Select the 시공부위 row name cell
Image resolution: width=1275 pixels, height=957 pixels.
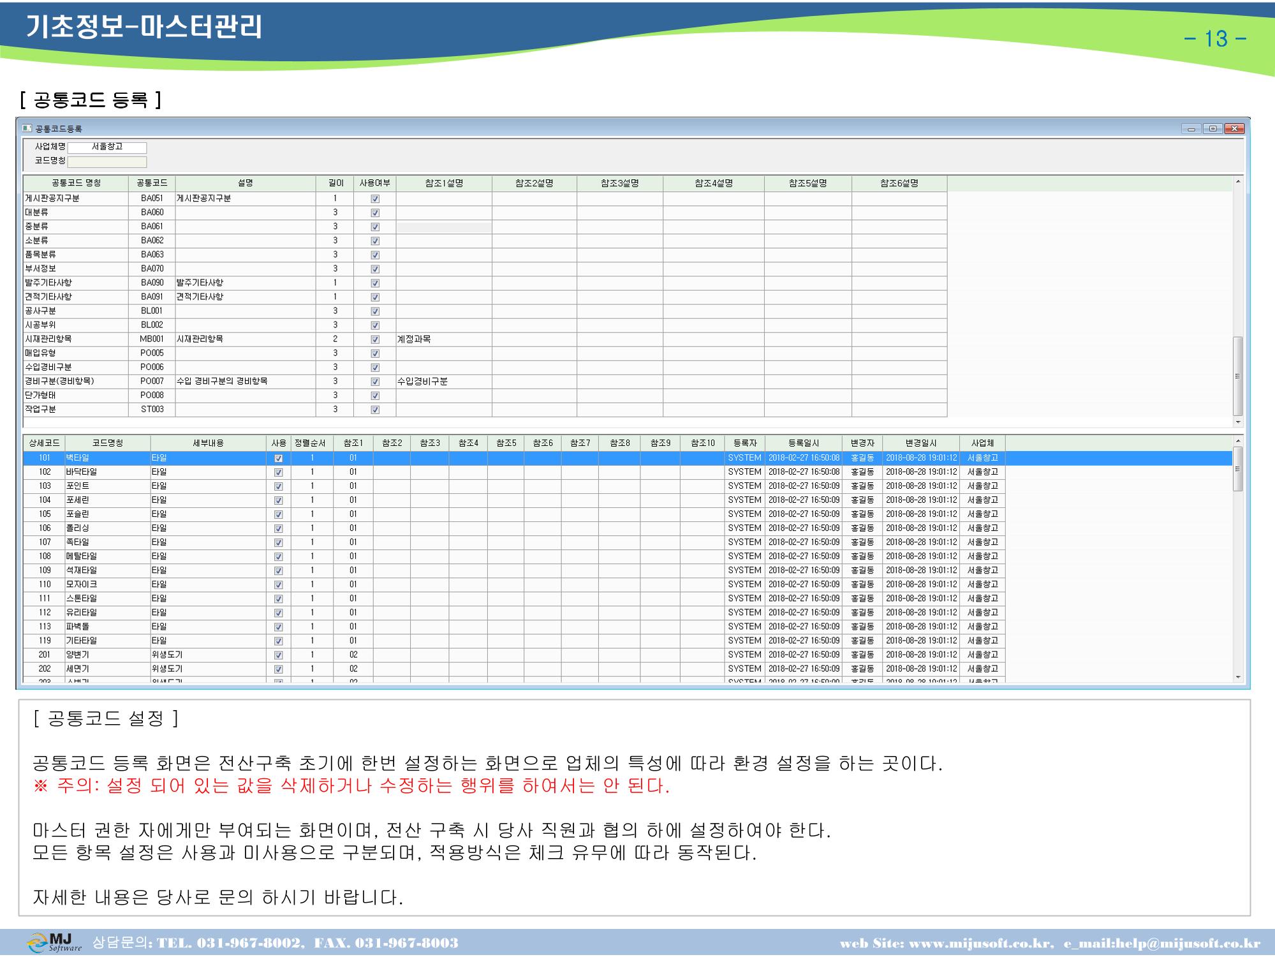tap(76, 325)
